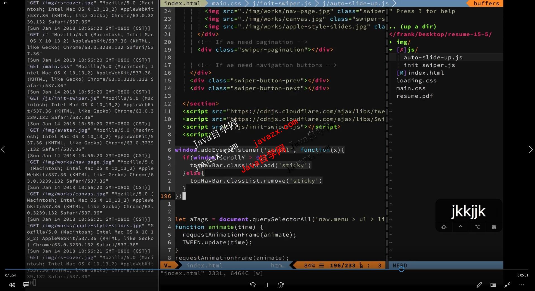Click the nav-page.jpg img tag line
This screenshot has height=291, width=535.
point(295,11)
